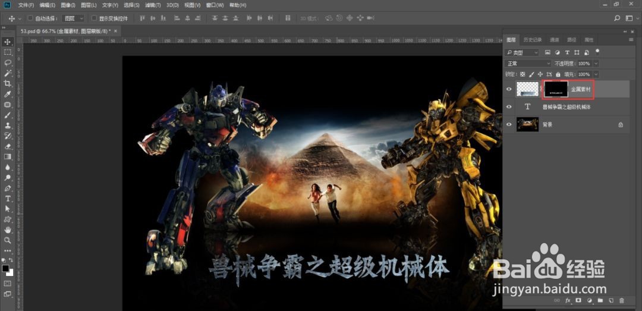Select the Lasso tool

(x=7, y=62)
